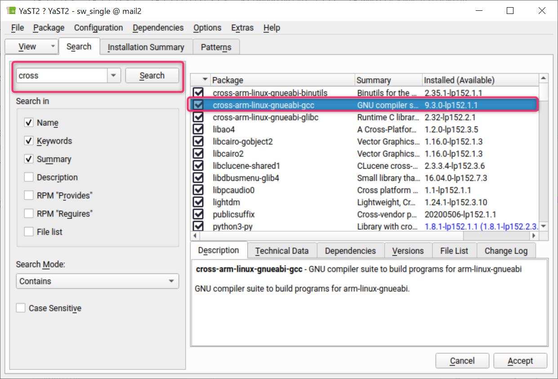The image size is (558, 379).
Task: Open the Options menu
Action: (207, 28)
